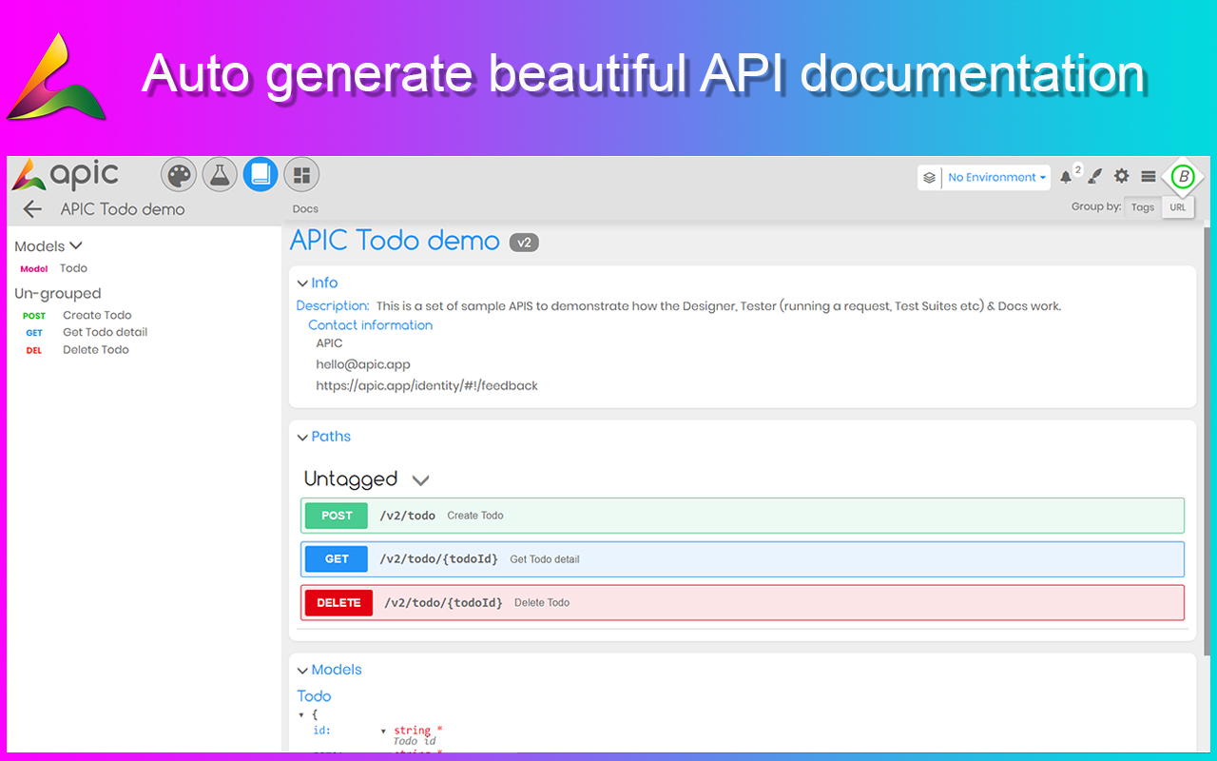Open the Designer palette section
Image resolution: width=1217 pixels, height=761 pixels.
click(179, 175)
